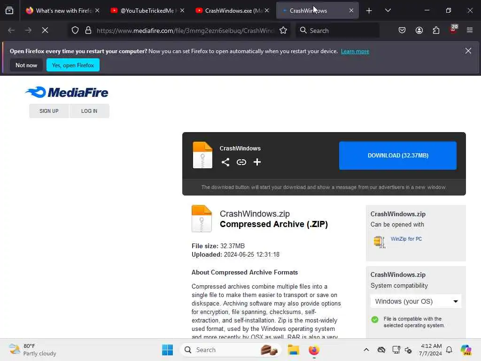Click the mediafire.com URL address field

[x=185, y=31]
